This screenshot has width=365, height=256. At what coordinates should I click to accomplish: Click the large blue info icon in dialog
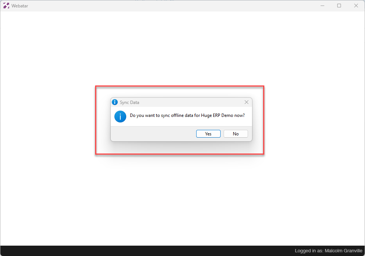point(120,117)
